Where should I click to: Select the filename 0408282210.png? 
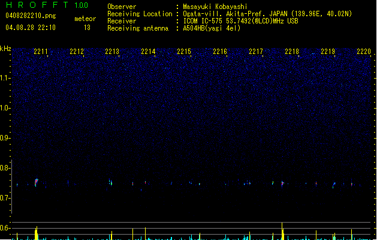(x=31, y=16)
